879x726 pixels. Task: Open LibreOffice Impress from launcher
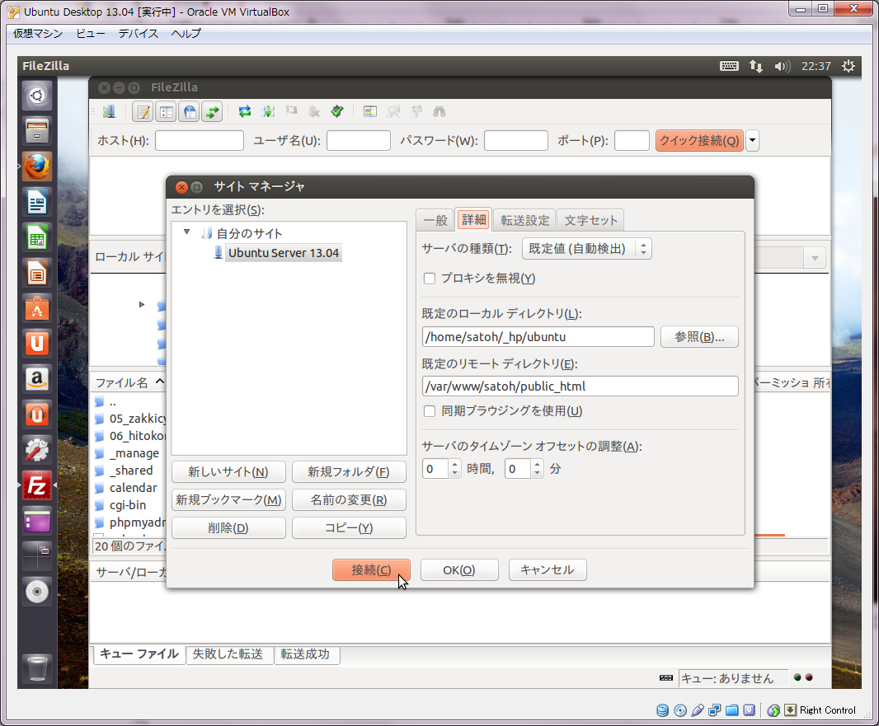pos(37,274)
